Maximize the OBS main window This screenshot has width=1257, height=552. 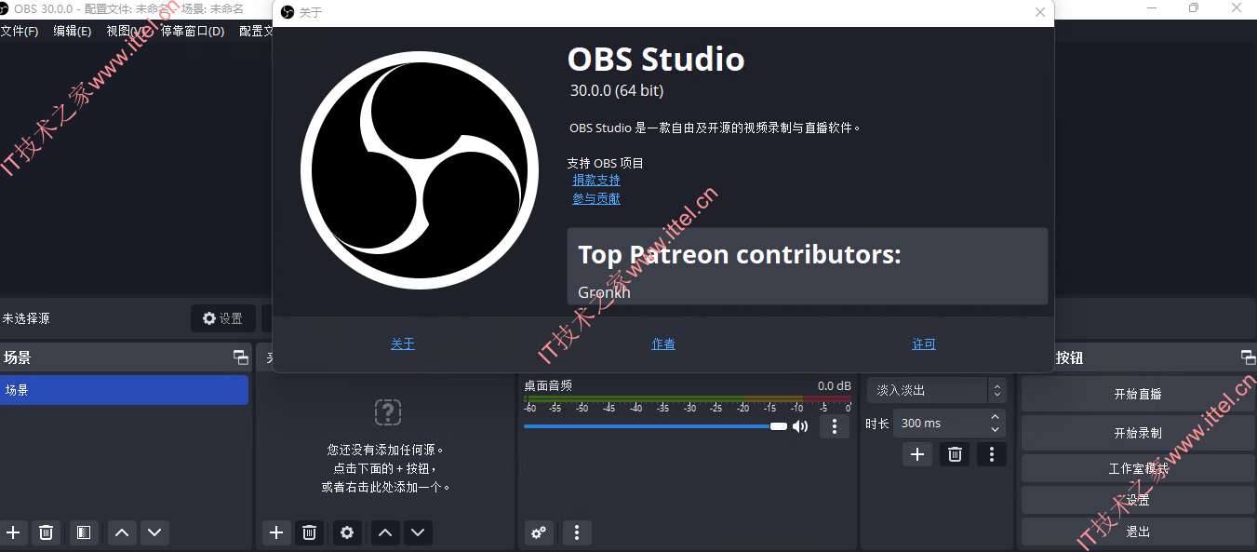1193,8
